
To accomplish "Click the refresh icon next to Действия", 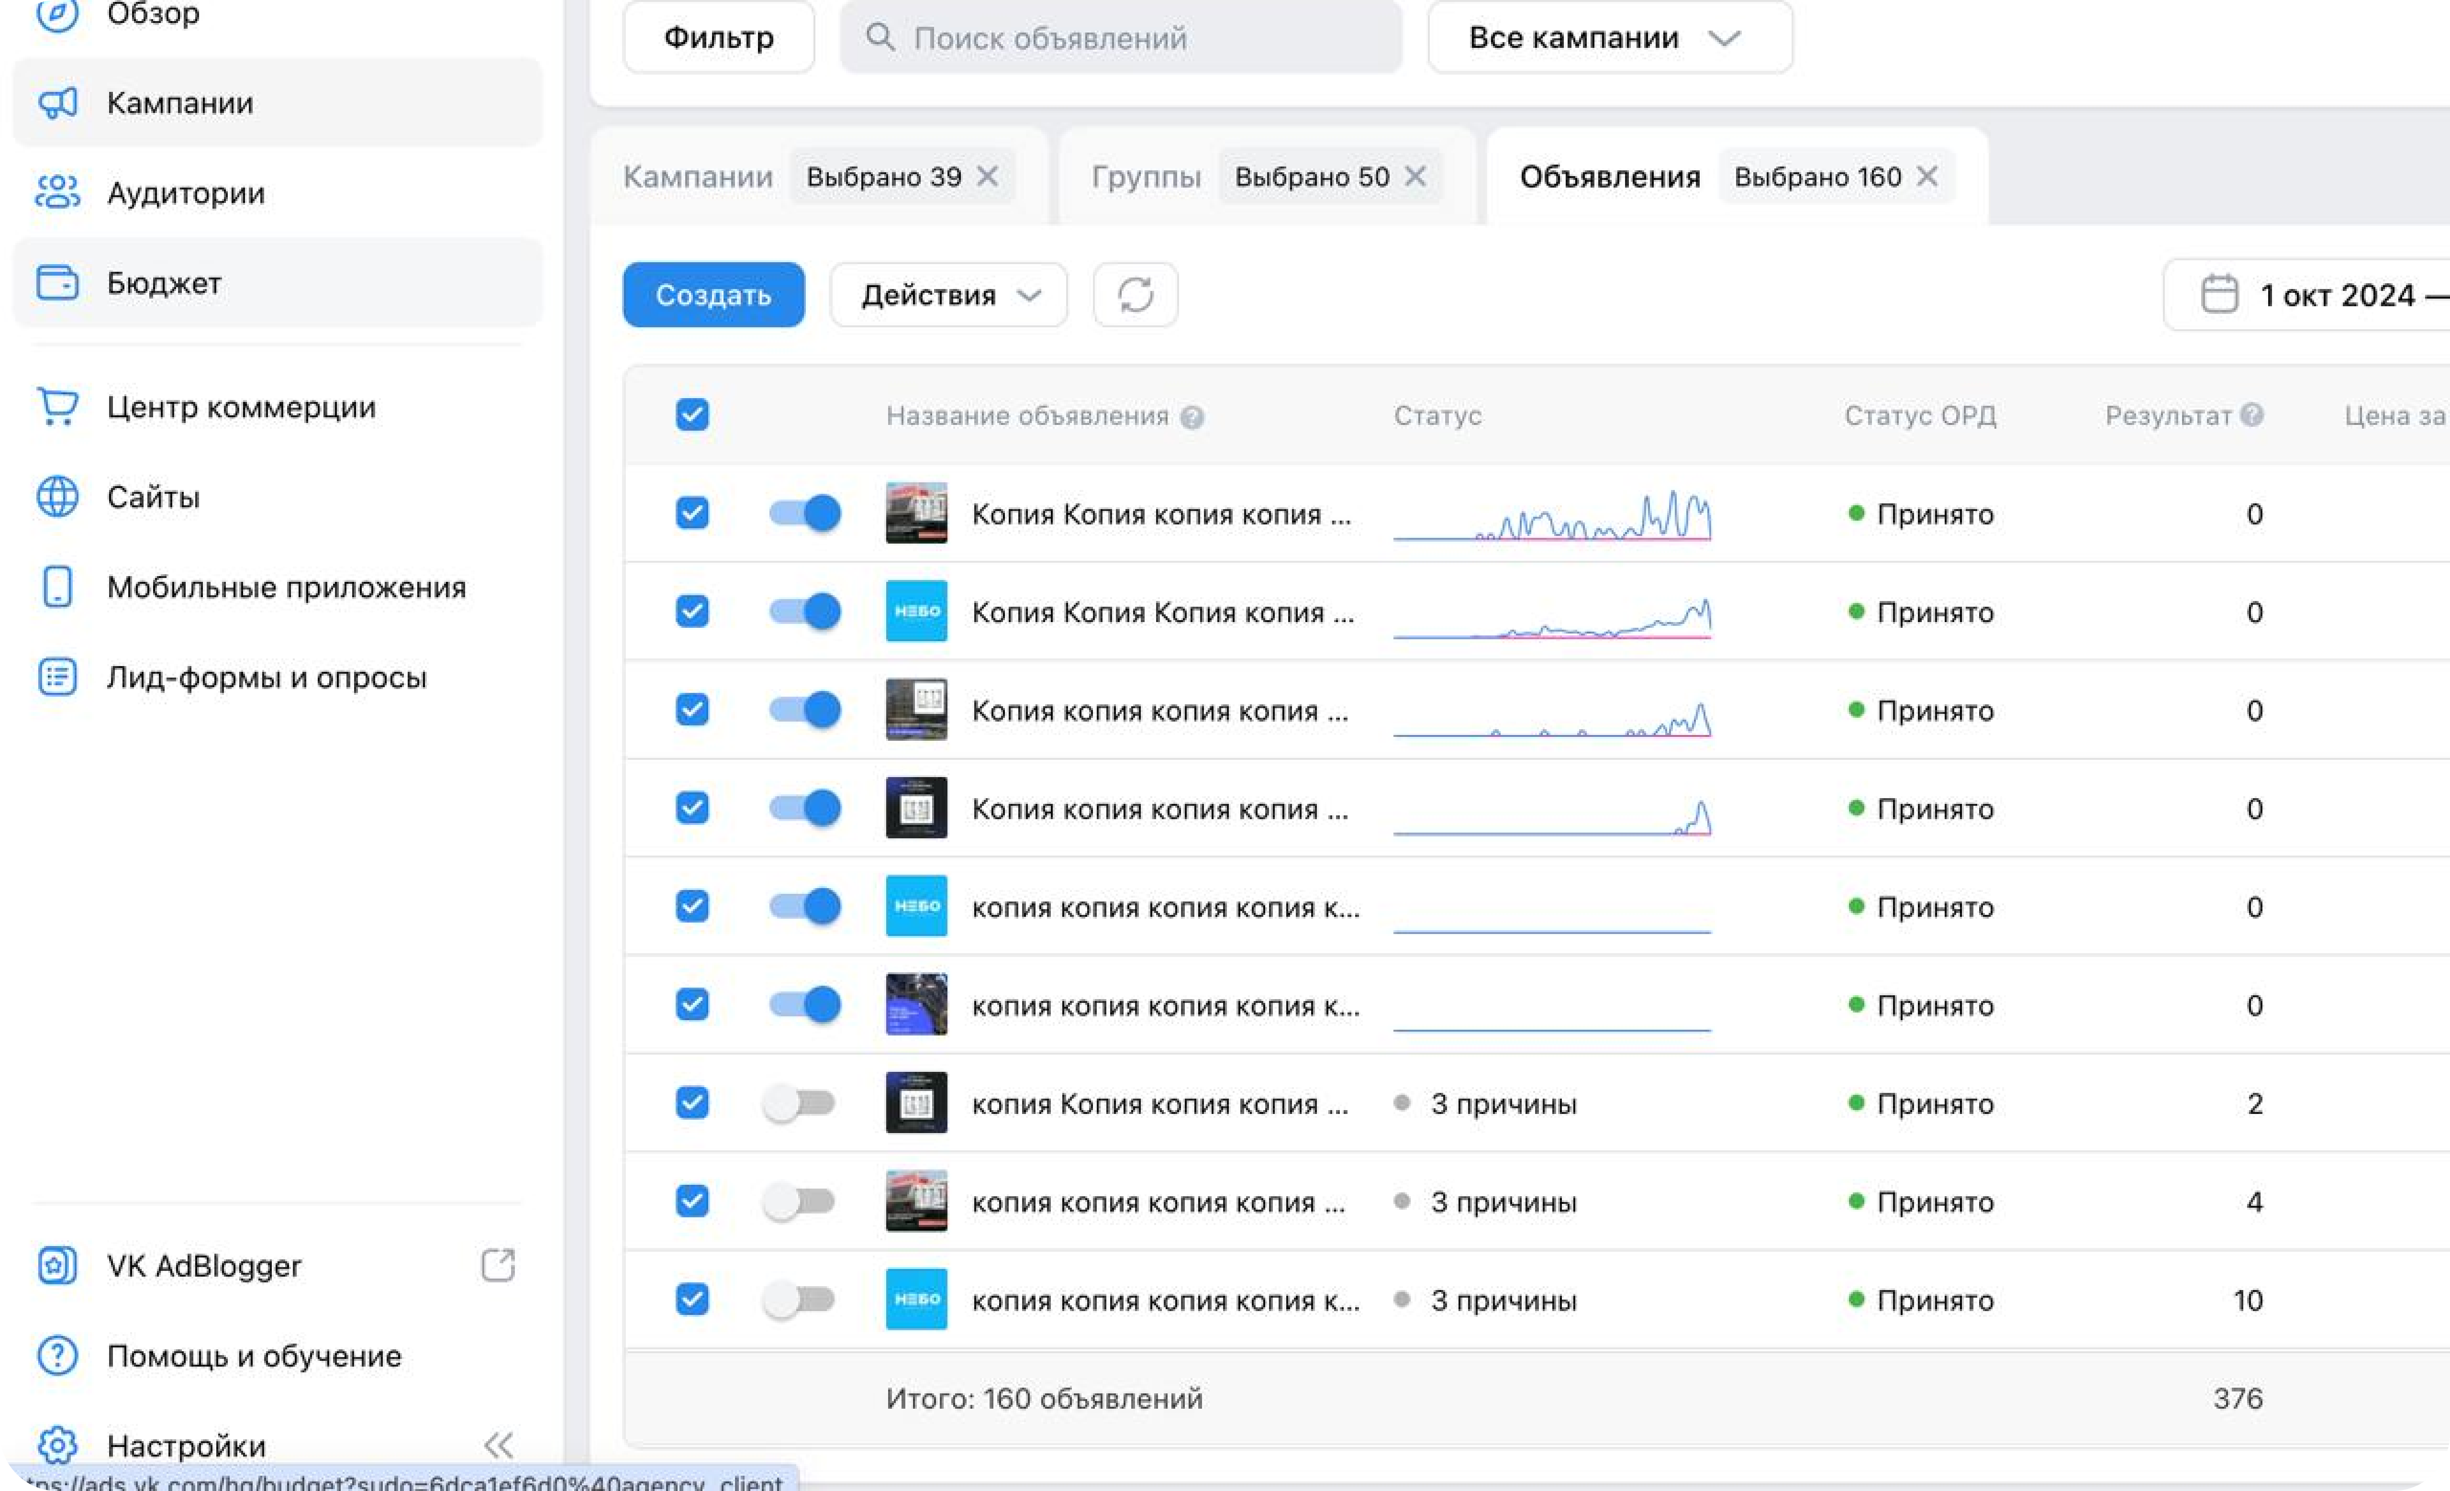I will click(x=1136, y=295).
